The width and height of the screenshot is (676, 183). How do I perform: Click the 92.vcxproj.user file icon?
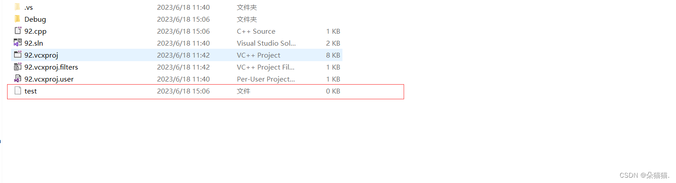(x=18, y=79)
